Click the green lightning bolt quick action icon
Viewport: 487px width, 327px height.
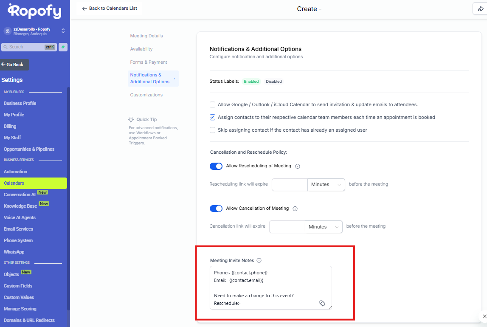click(63, 47)
